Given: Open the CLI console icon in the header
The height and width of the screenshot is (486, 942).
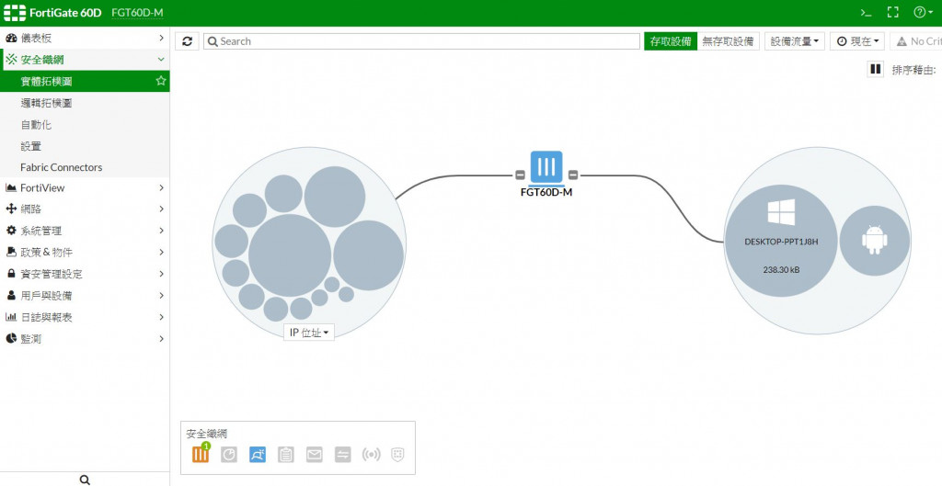Looking at the screenshot, I should tap(866, 13).
